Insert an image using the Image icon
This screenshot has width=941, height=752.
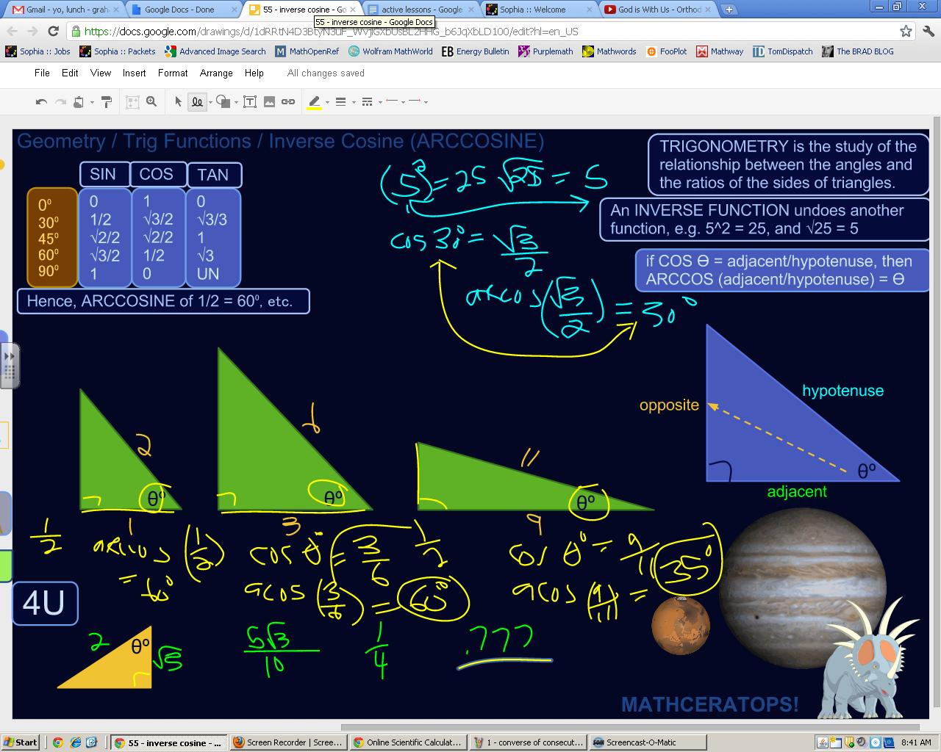click(x=269, y=102)
